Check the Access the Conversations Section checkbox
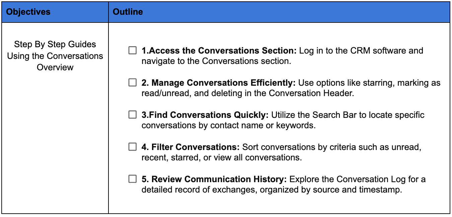This screenshot has height=217, width=452. coord(133,51)
